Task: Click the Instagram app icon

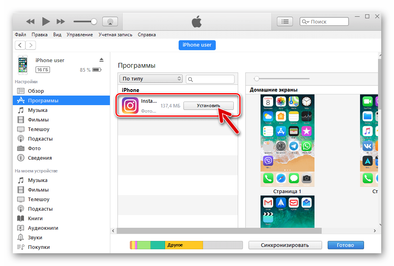Action: (130, 106)
